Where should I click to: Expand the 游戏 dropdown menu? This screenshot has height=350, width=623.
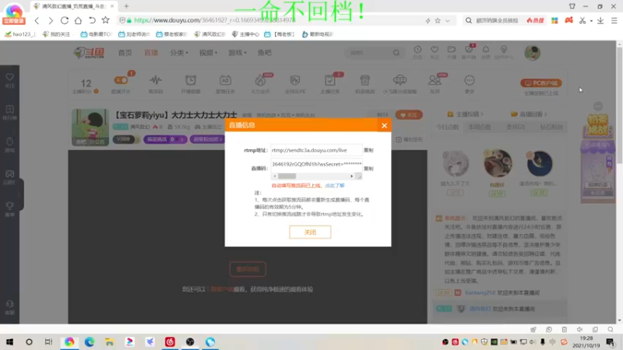[x=238, y=53]
